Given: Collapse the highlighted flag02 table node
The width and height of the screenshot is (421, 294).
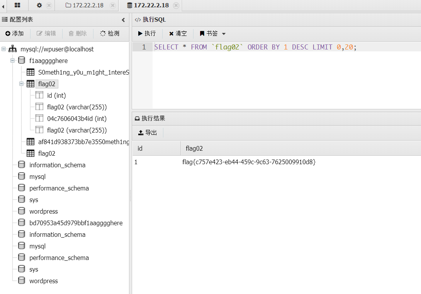Looking at the screenshot, I should click(x=22, y=84).
